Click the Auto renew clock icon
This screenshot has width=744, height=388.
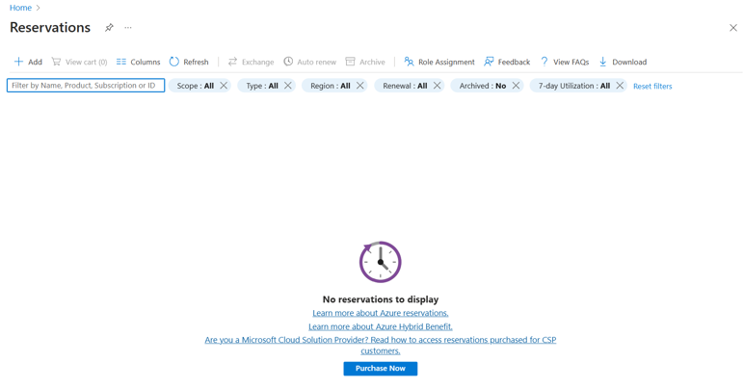pos(288,62)
